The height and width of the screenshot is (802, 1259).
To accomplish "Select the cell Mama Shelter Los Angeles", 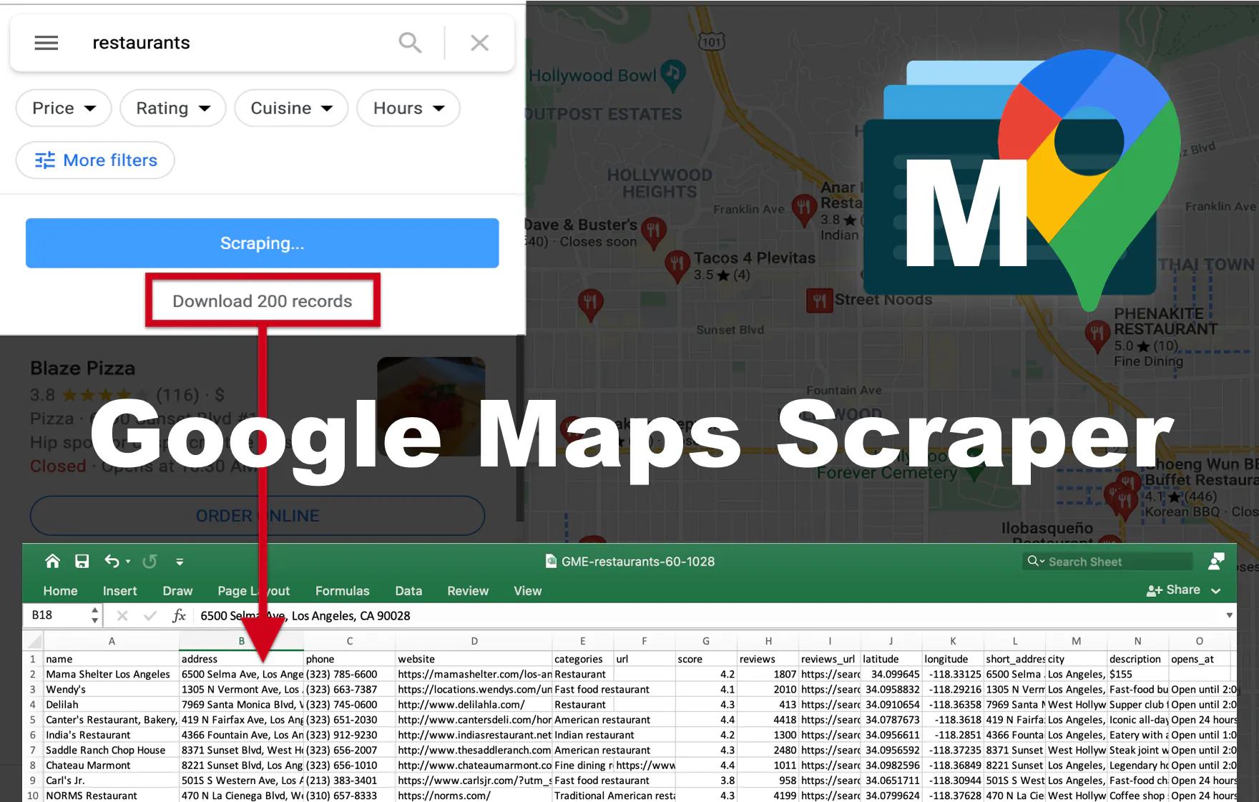I will pyautogui.click(x=112, y=674).
